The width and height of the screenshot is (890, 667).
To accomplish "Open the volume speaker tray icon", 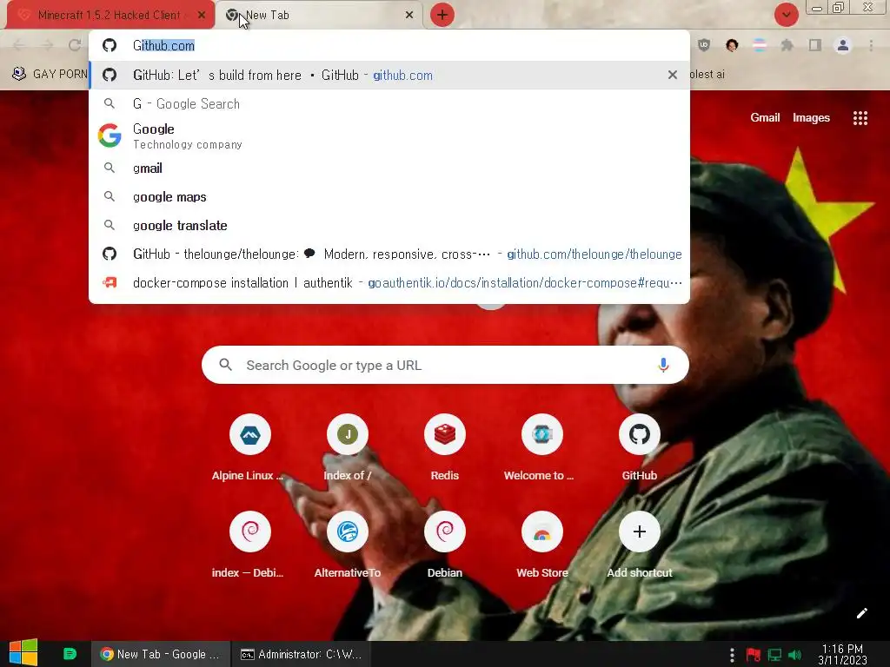I will (x=794, y=655).
